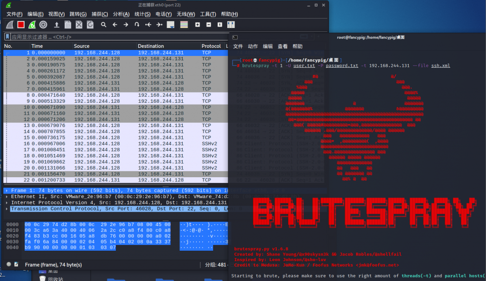486x281 pixels.
Task: Click the display filter input field
Action: [x=119, y=37]
